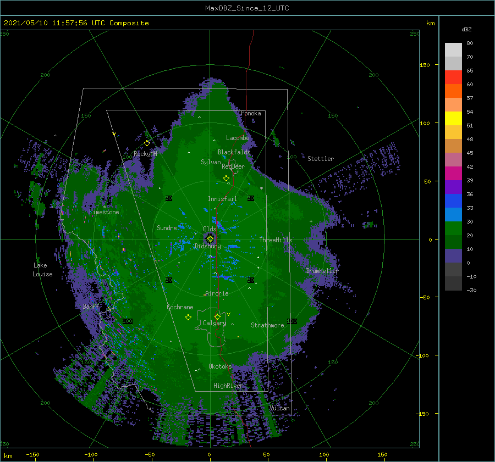Select the gray 65-70 dBZ swatch
Image resolution: width=495 pixels, height=462 pixels.
(x=453, y=63)
